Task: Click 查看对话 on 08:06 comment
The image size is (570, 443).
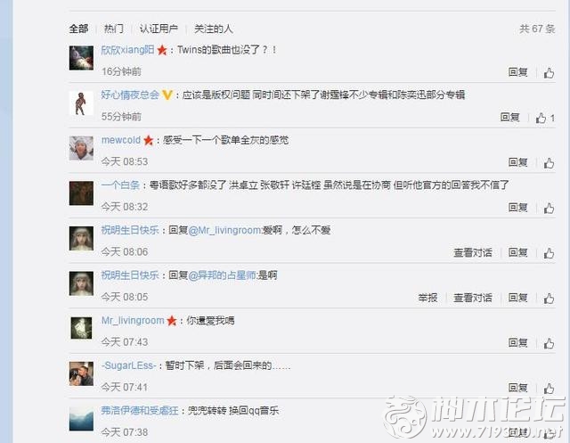Action: [x=473, y=252]
